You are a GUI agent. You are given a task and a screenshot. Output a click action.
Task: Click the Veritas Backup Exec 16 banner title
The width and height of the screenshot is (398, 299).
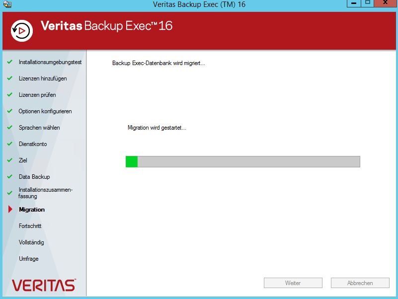click(107, 26)
